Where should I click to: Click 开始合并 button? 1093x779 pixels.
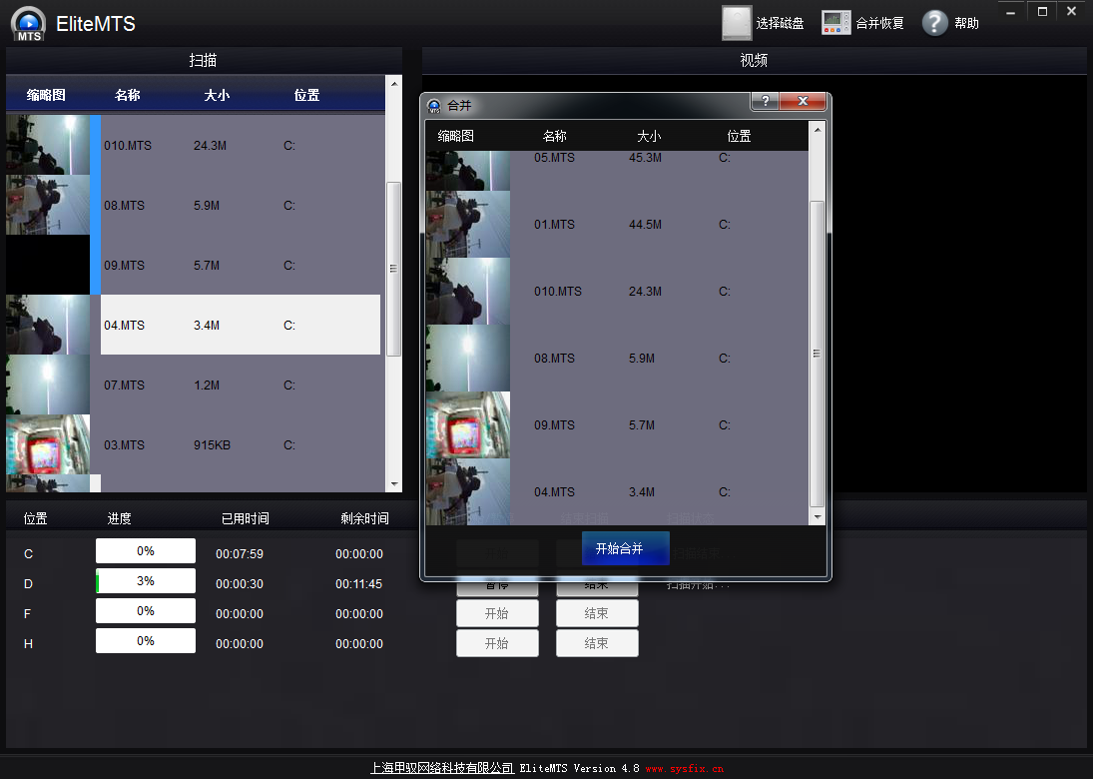point(625,548)
